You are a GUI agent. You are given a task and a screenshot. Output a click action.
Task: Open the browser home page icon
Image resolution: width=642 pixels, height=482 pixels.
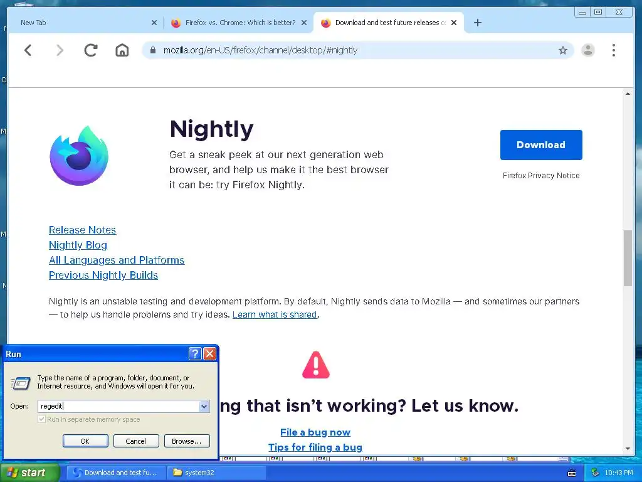122,50
